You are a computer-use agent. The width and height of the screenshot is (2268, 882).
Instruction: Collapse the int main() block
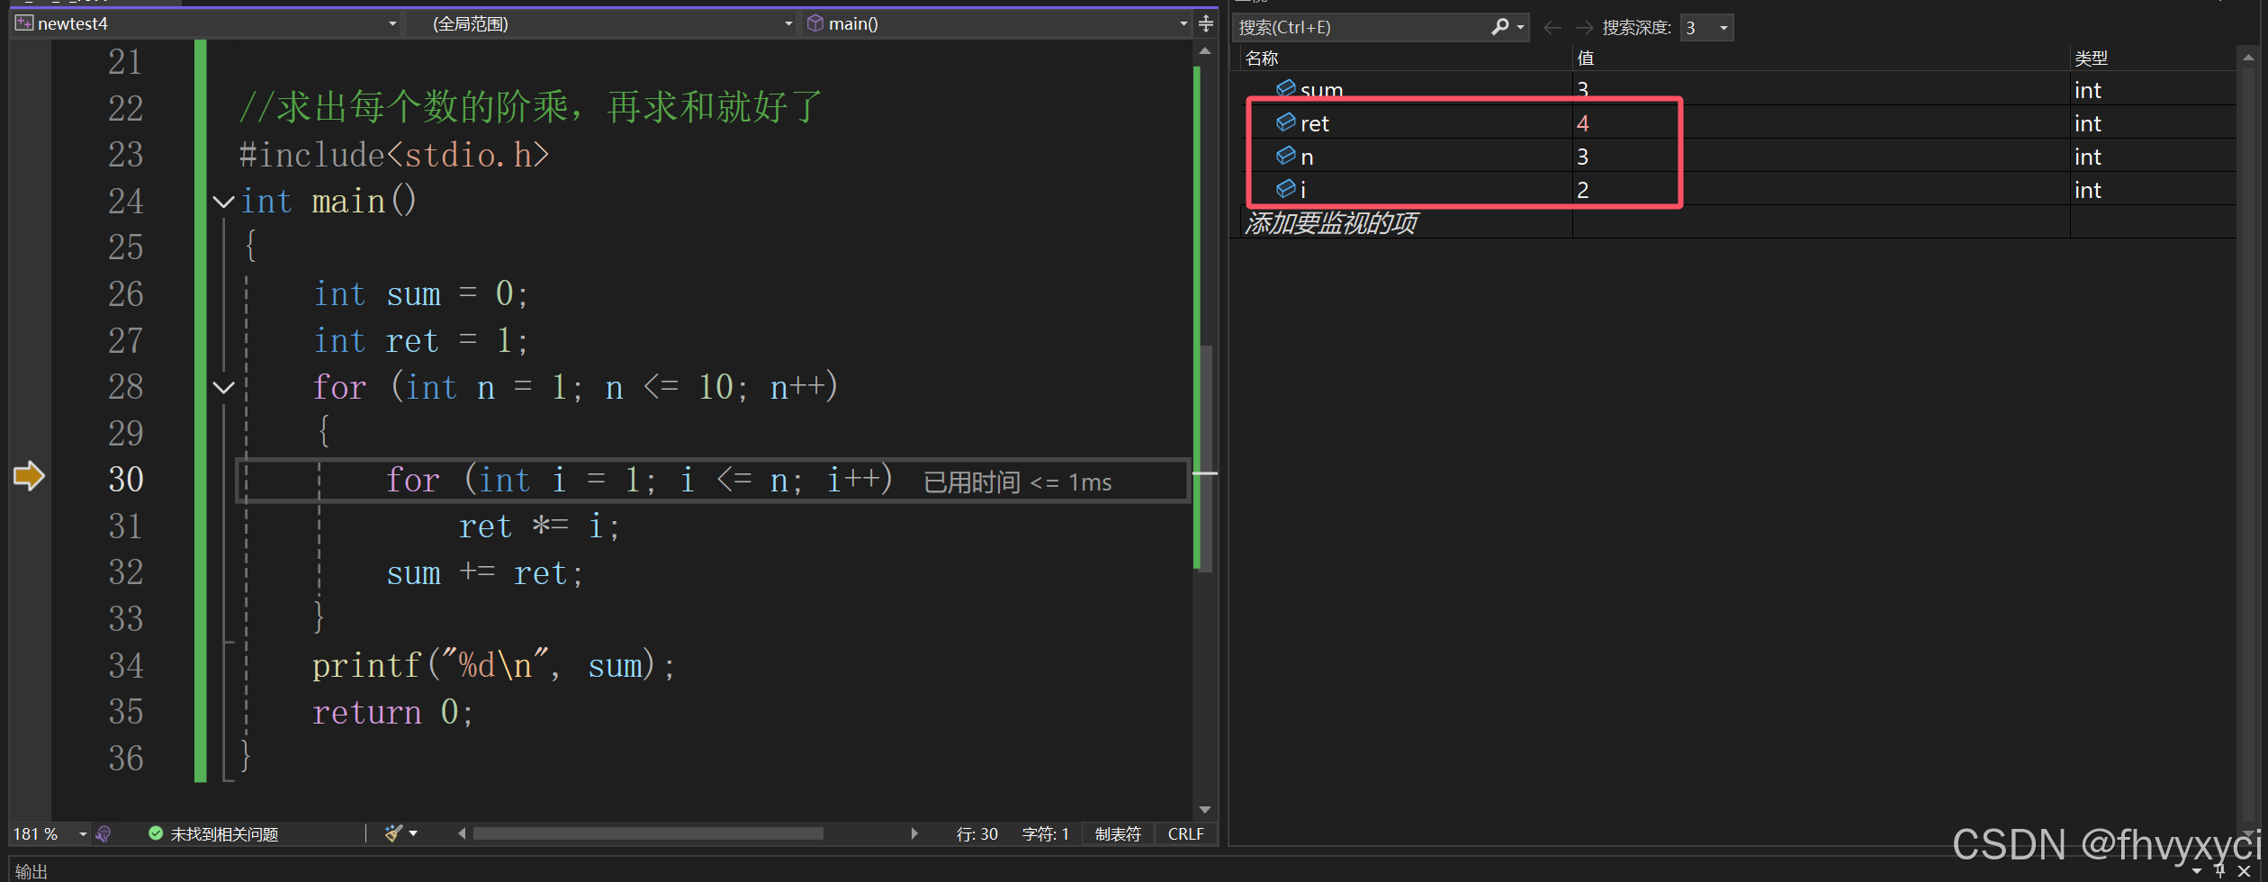[x=224, y=202]
